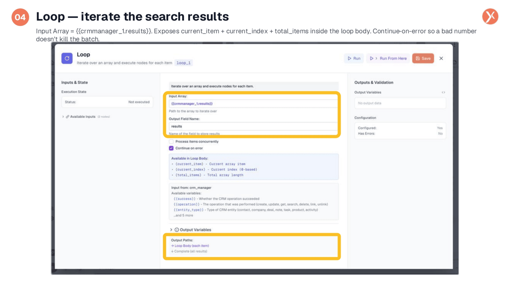Click the 'No output data' box

pos(400,103)
